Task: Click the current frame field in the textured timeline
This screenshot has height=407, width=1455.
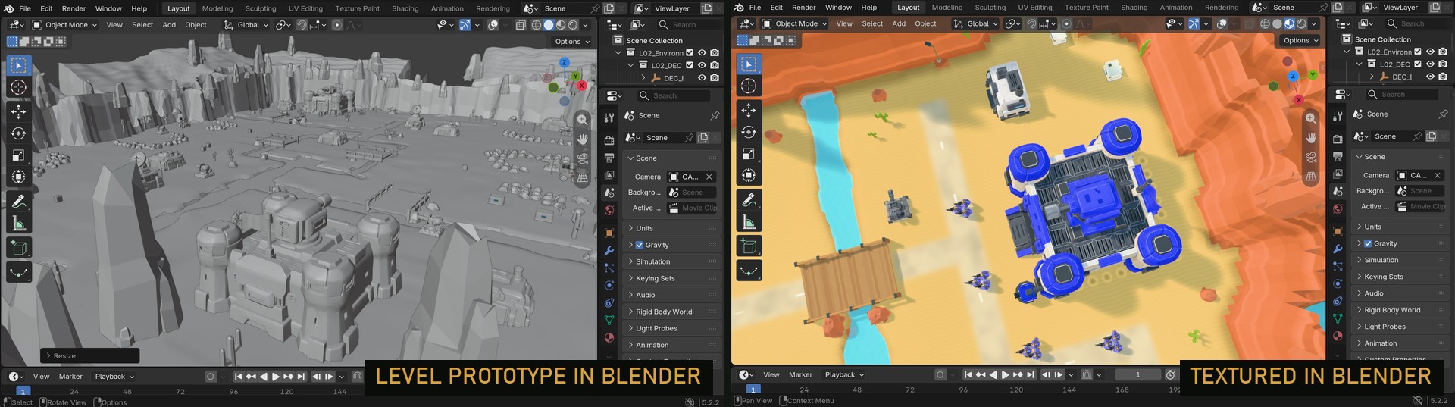Action: click(x=1137, y=374)
